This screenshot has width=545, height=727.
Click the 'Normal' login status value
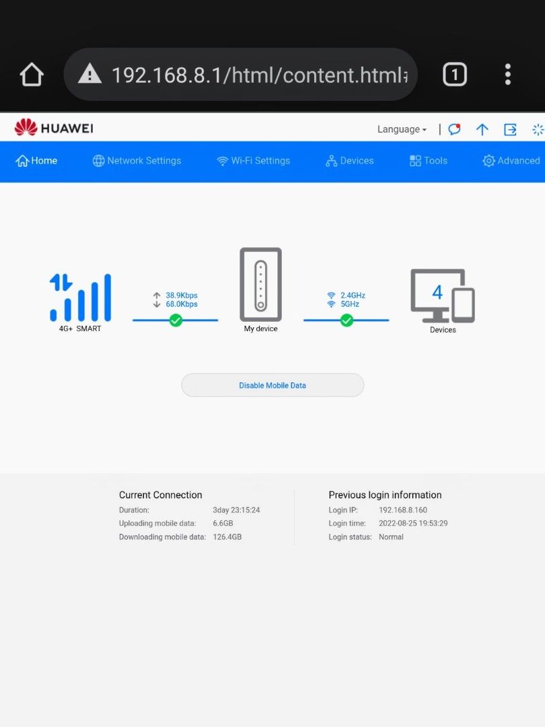tap(391, 537)
